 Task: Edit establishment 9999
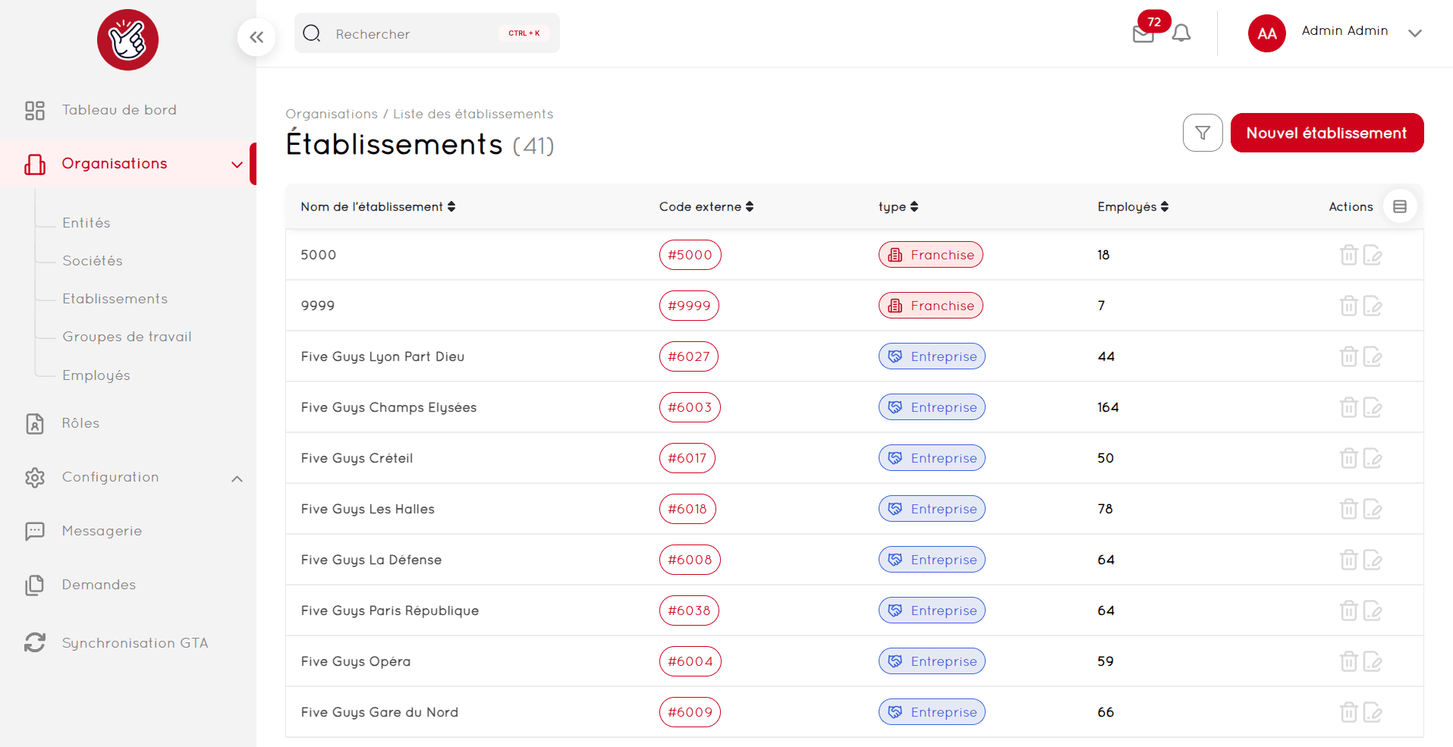pos(1373,306)
